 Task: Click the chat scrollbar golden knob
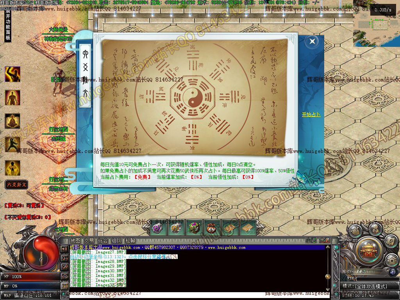point(328,277)
